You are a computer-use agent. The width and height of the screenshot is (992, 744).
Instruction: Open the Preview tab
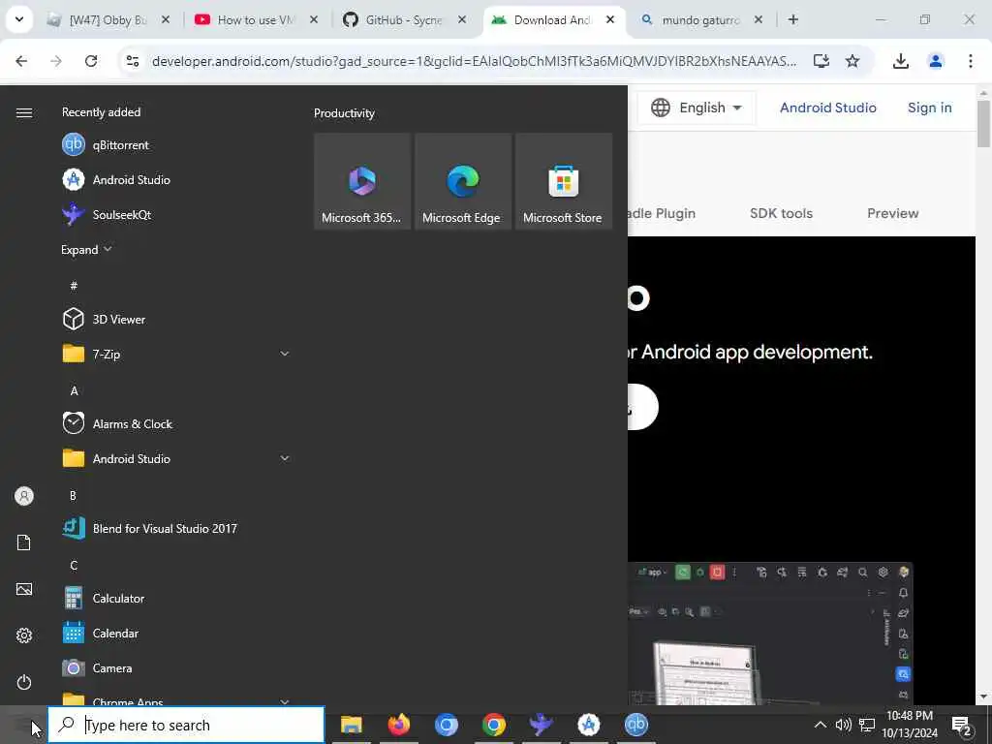click(892, 213)
